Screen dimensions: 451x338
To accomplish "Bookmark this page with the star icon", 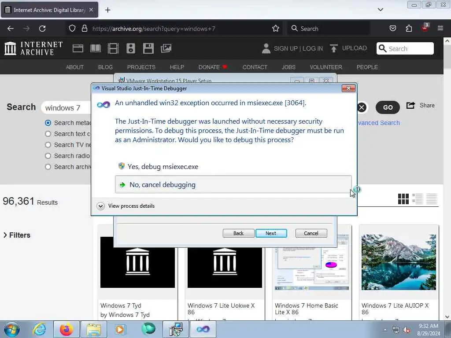I will coord(276,28).
